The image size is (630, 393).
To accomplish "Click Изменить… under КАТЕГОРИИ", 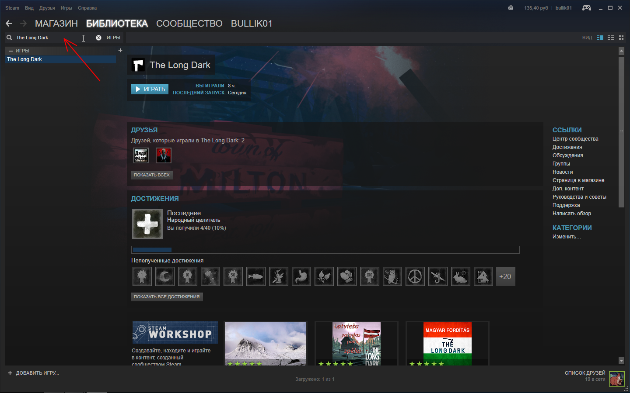I will (567, 237).
